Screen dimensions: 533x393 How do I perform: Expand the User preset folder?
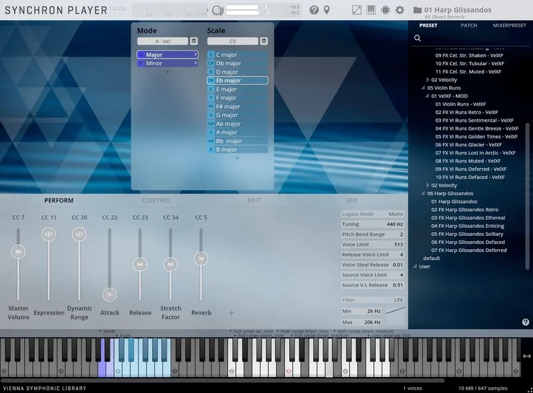(415, 266)
